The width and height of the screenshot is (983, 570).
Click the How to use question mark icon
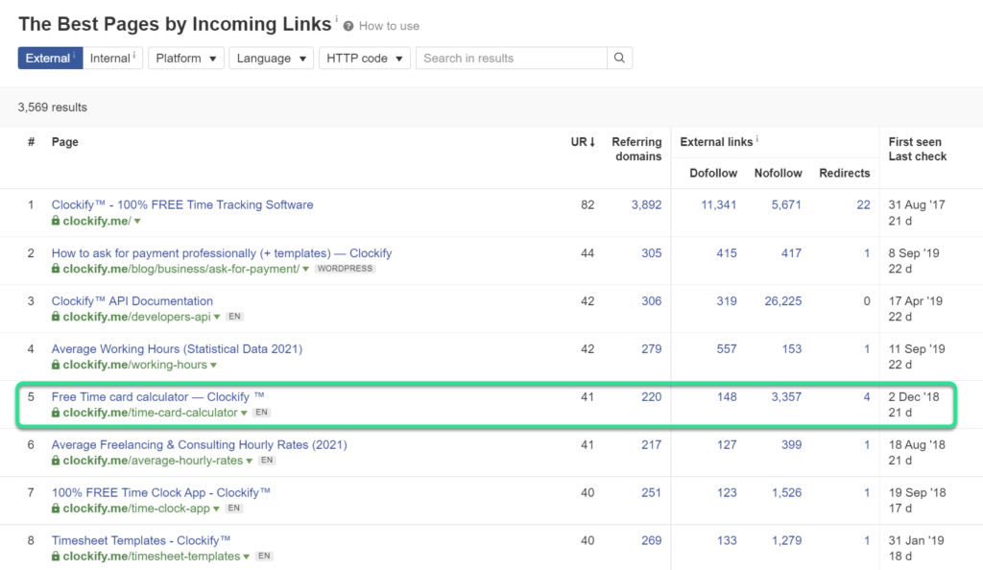(x=348, y=26)
